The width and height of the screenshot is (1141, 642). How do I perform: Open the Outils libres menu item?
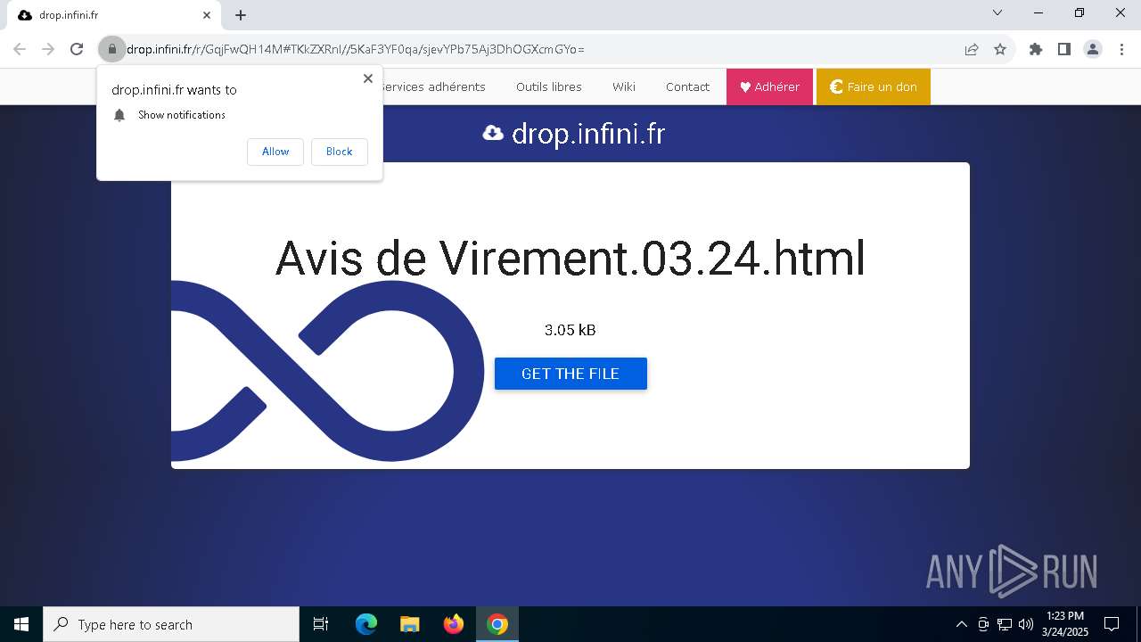549,86
